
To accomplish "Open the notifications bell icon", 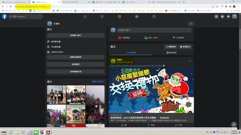I will (x=228, y=17).
